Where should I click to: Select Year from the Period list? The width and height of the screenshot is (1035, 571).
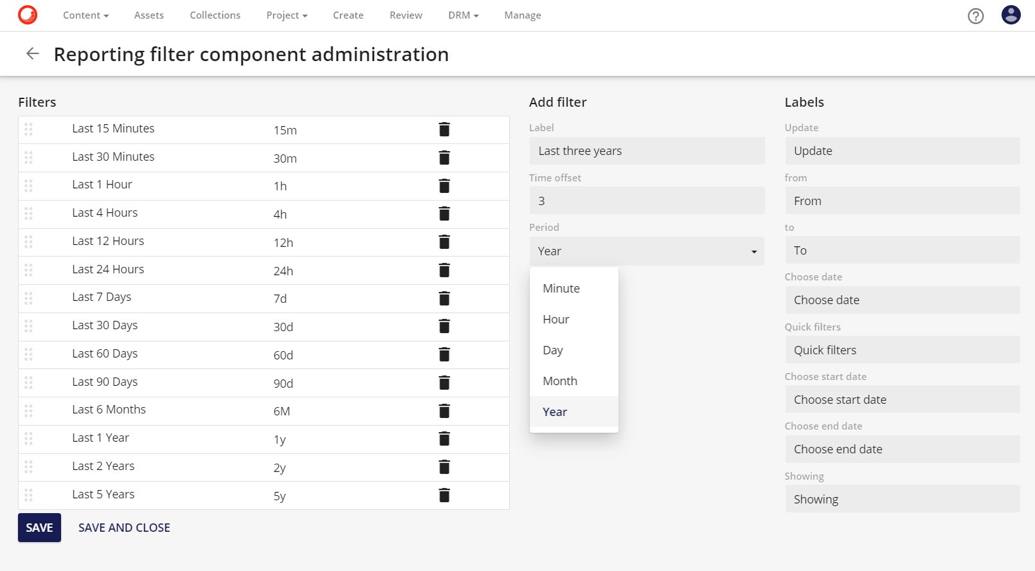tap(574, 412)
